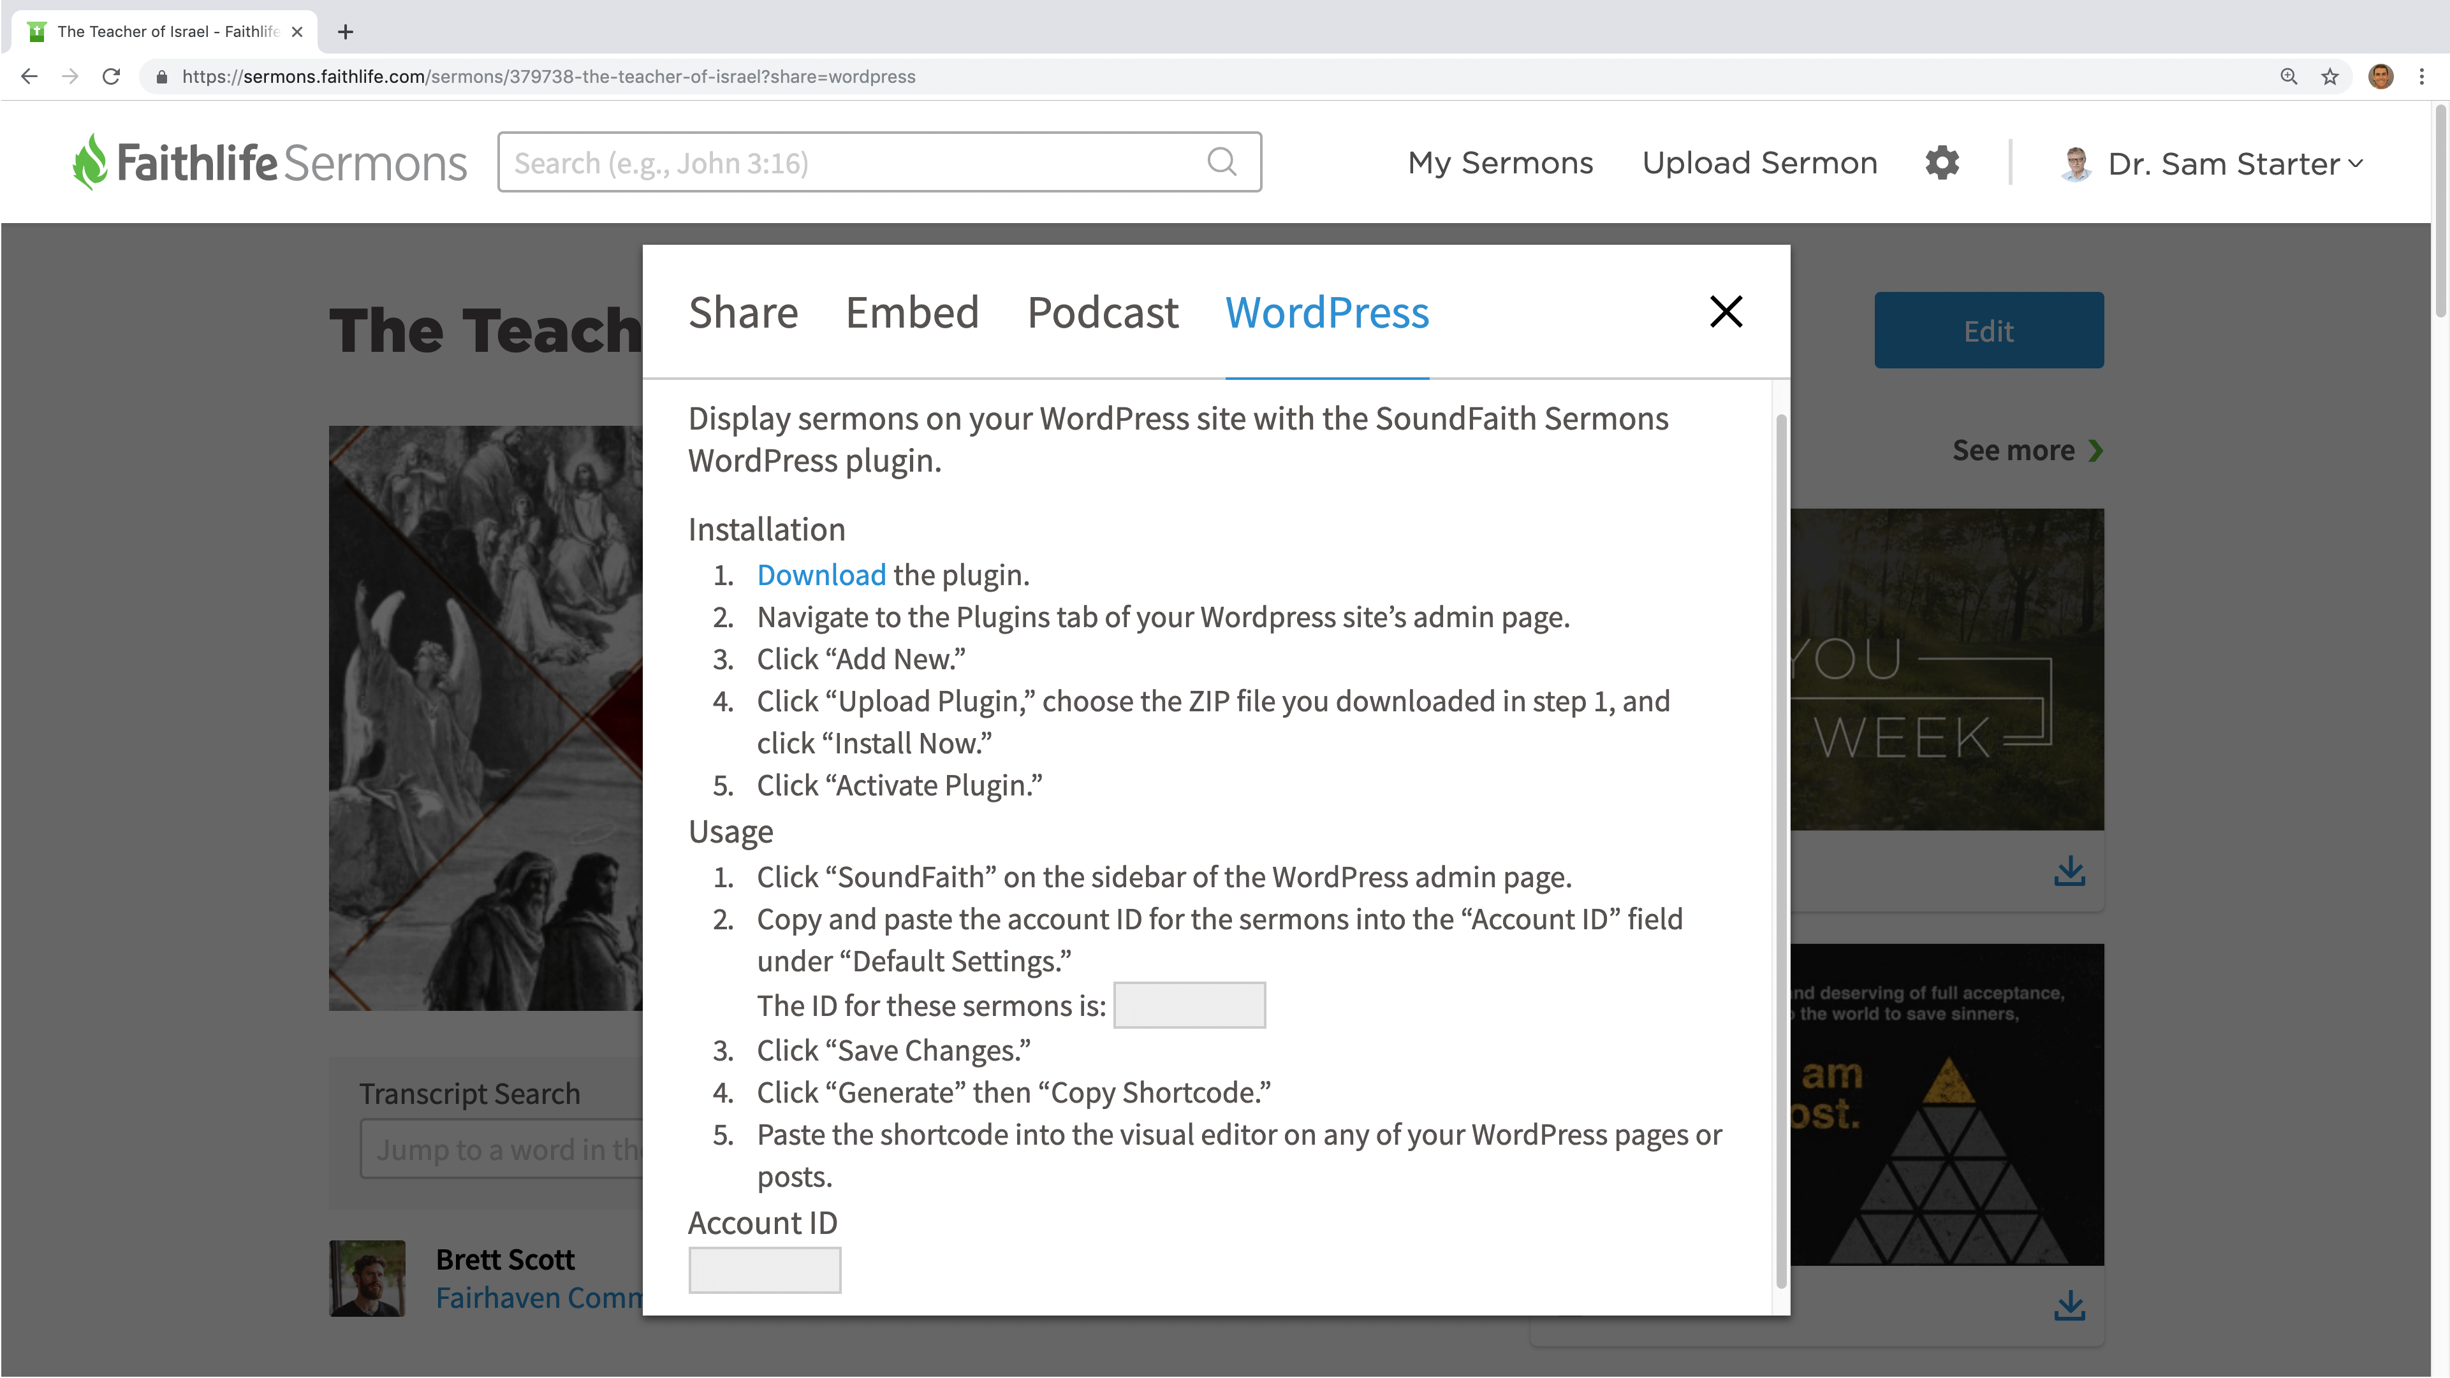Click the Account ID label
2450x1378 pixels.
(763, 1223)
